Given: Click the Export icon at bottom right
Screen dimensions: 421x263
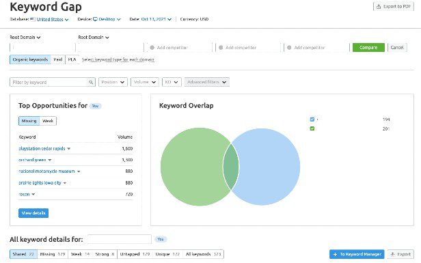Looking at the screenshot, I should (392, 254).
